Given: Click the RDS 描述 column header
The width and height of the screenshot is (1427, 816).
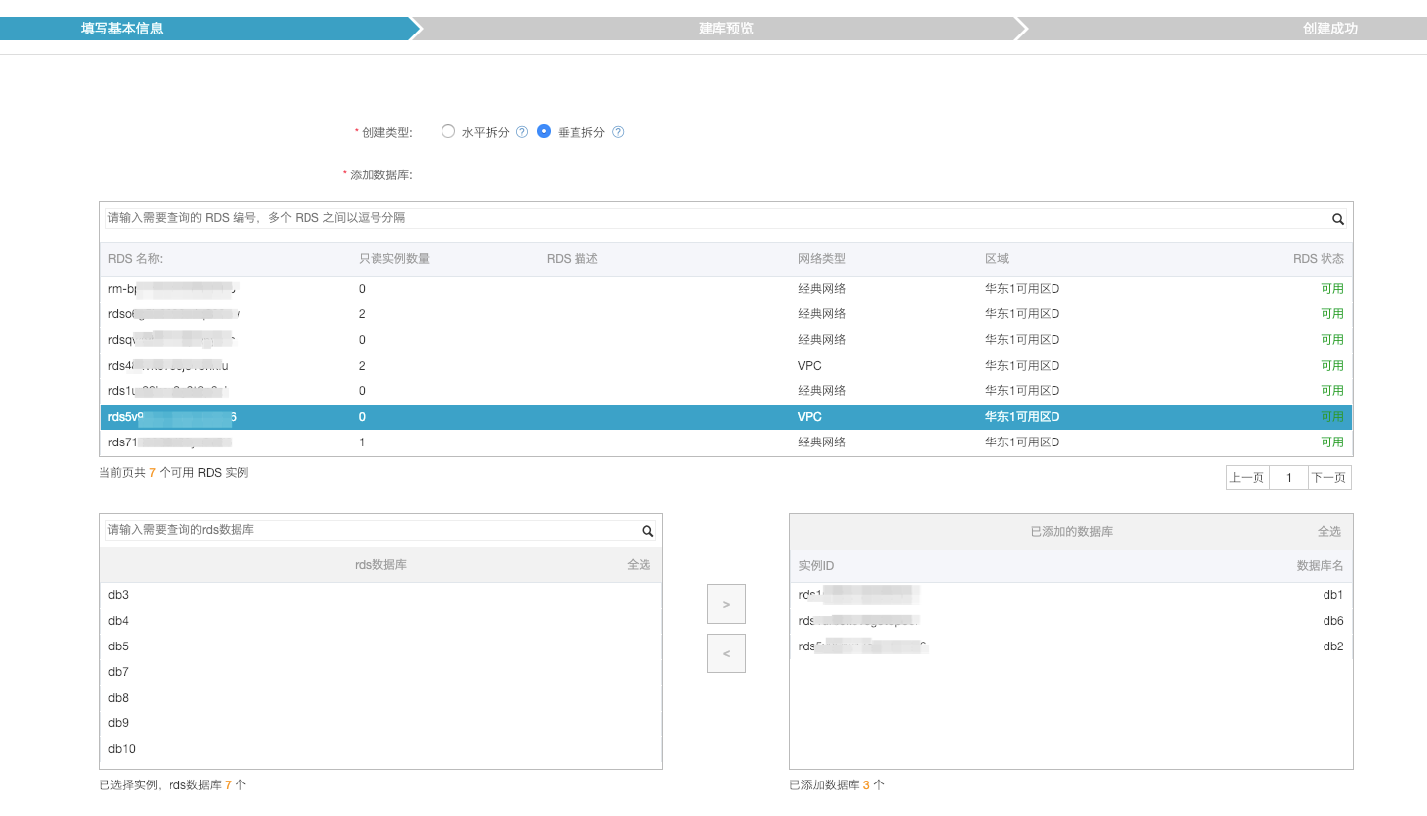Looking at the screenshot, I should (573, 259).
